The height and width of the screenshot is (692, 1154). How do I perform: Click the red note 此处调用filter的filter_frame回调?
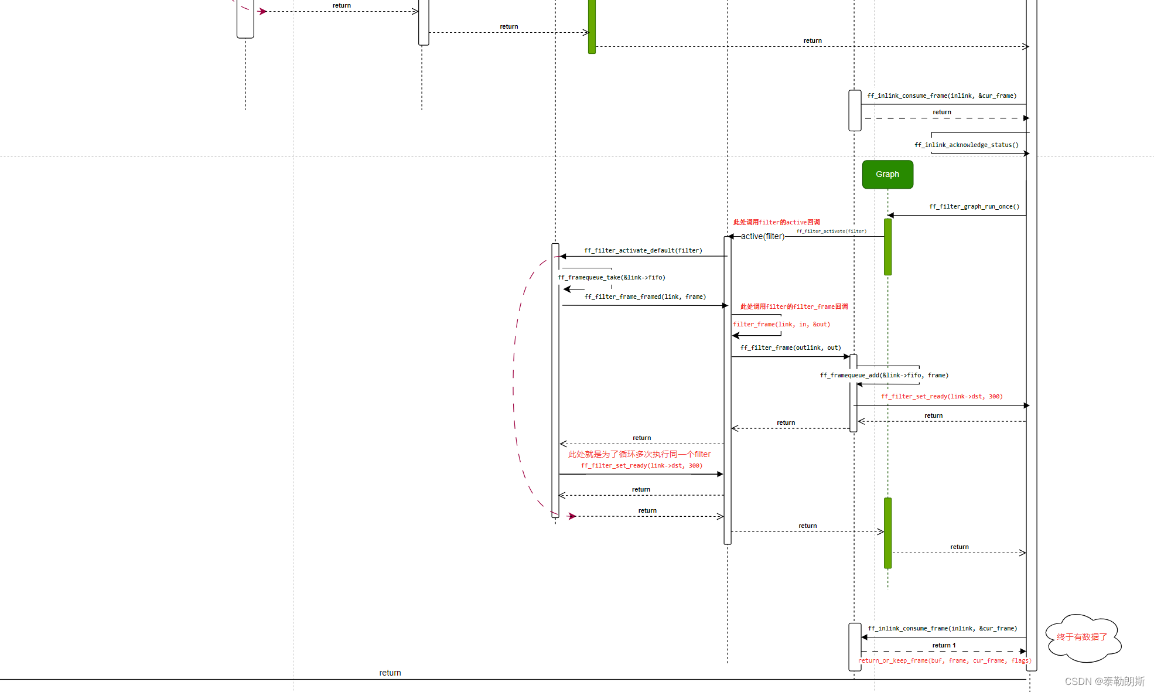coord(794,307)
